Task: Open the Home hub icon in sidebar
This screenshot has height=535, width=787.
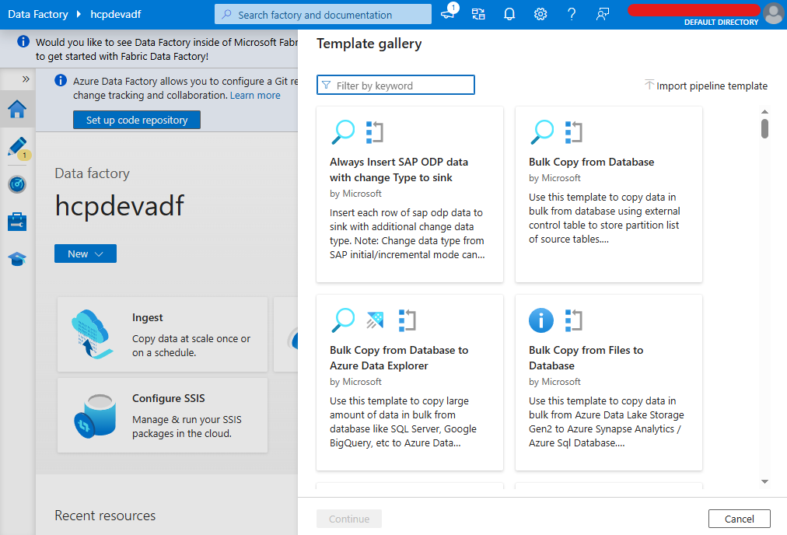Action: coord(17,109)
